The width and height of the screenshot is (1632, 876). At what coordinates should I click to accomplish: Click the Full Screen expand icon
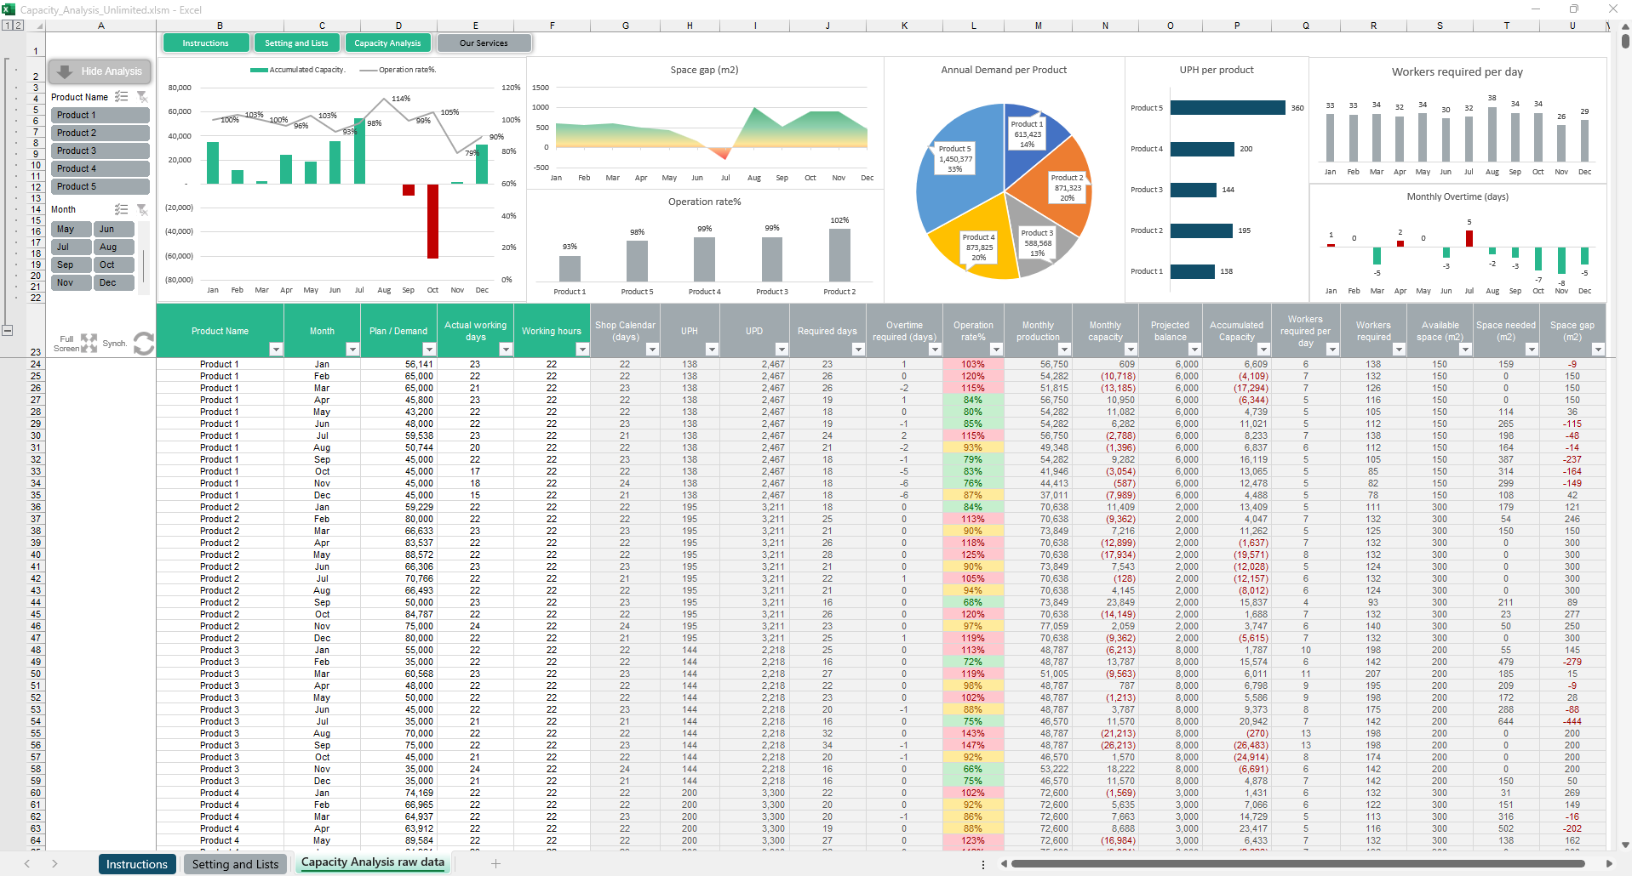click(x=89, y=343)
